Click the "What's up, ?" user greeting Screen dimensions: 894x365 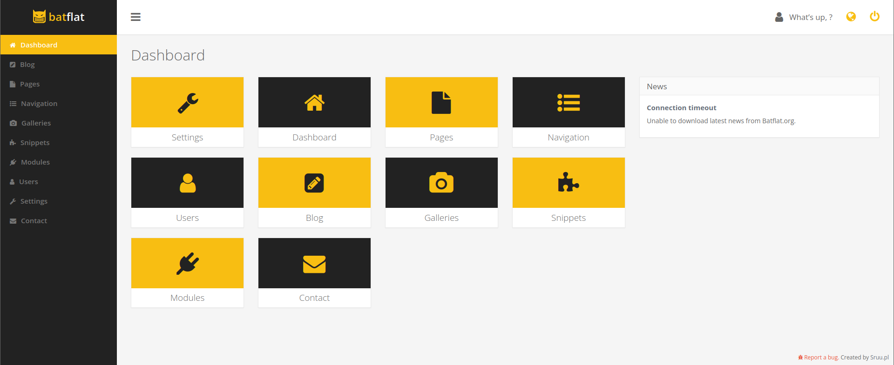click(811, 17)
